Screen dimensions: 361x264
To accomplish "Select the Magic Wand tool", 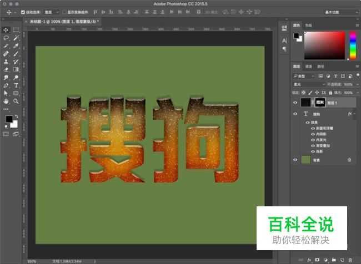I will pyautogui.click(x=16, y=38).
